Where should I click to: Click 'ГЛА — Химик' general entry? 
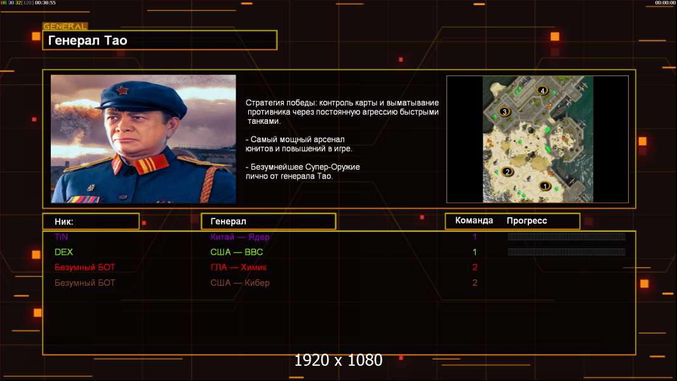pos(238,267)
